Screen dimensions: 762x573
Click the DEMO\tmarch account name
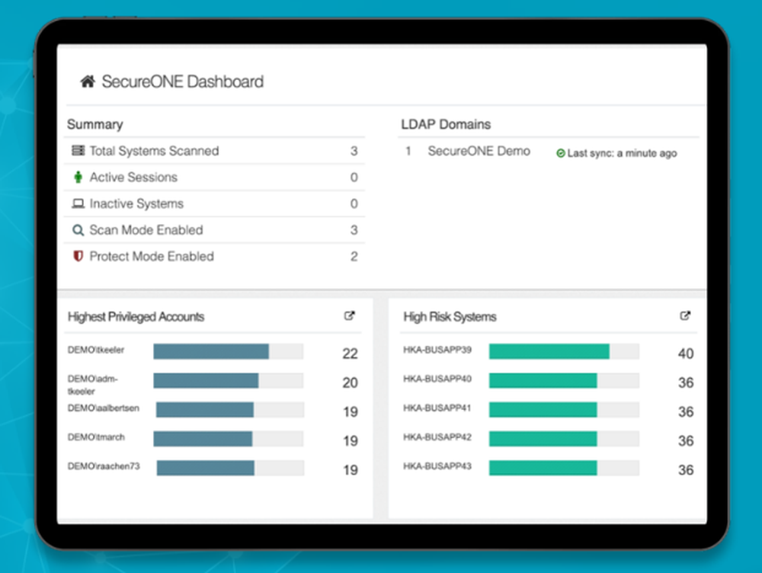coord(96,437)
